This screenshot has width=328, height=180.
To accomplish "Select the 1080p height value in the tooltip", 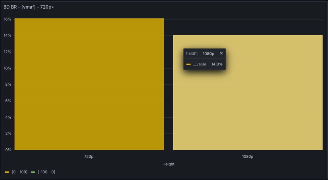I will pos(208,53).
